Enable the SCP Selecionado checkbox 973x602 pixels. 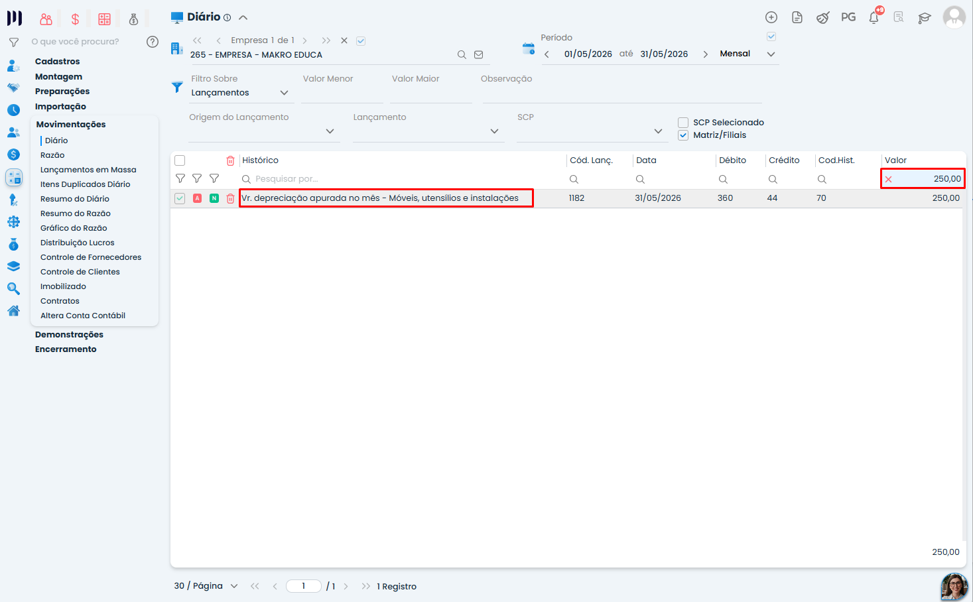click(x=683, y=123)
